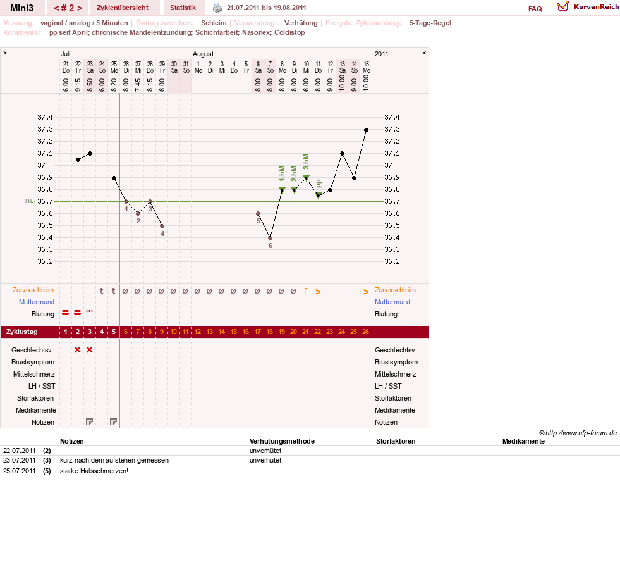The width and height of the screenshot is (620, 567).
Task: Click the KurvenReich logo icon
Action: [x=562, y=6]
